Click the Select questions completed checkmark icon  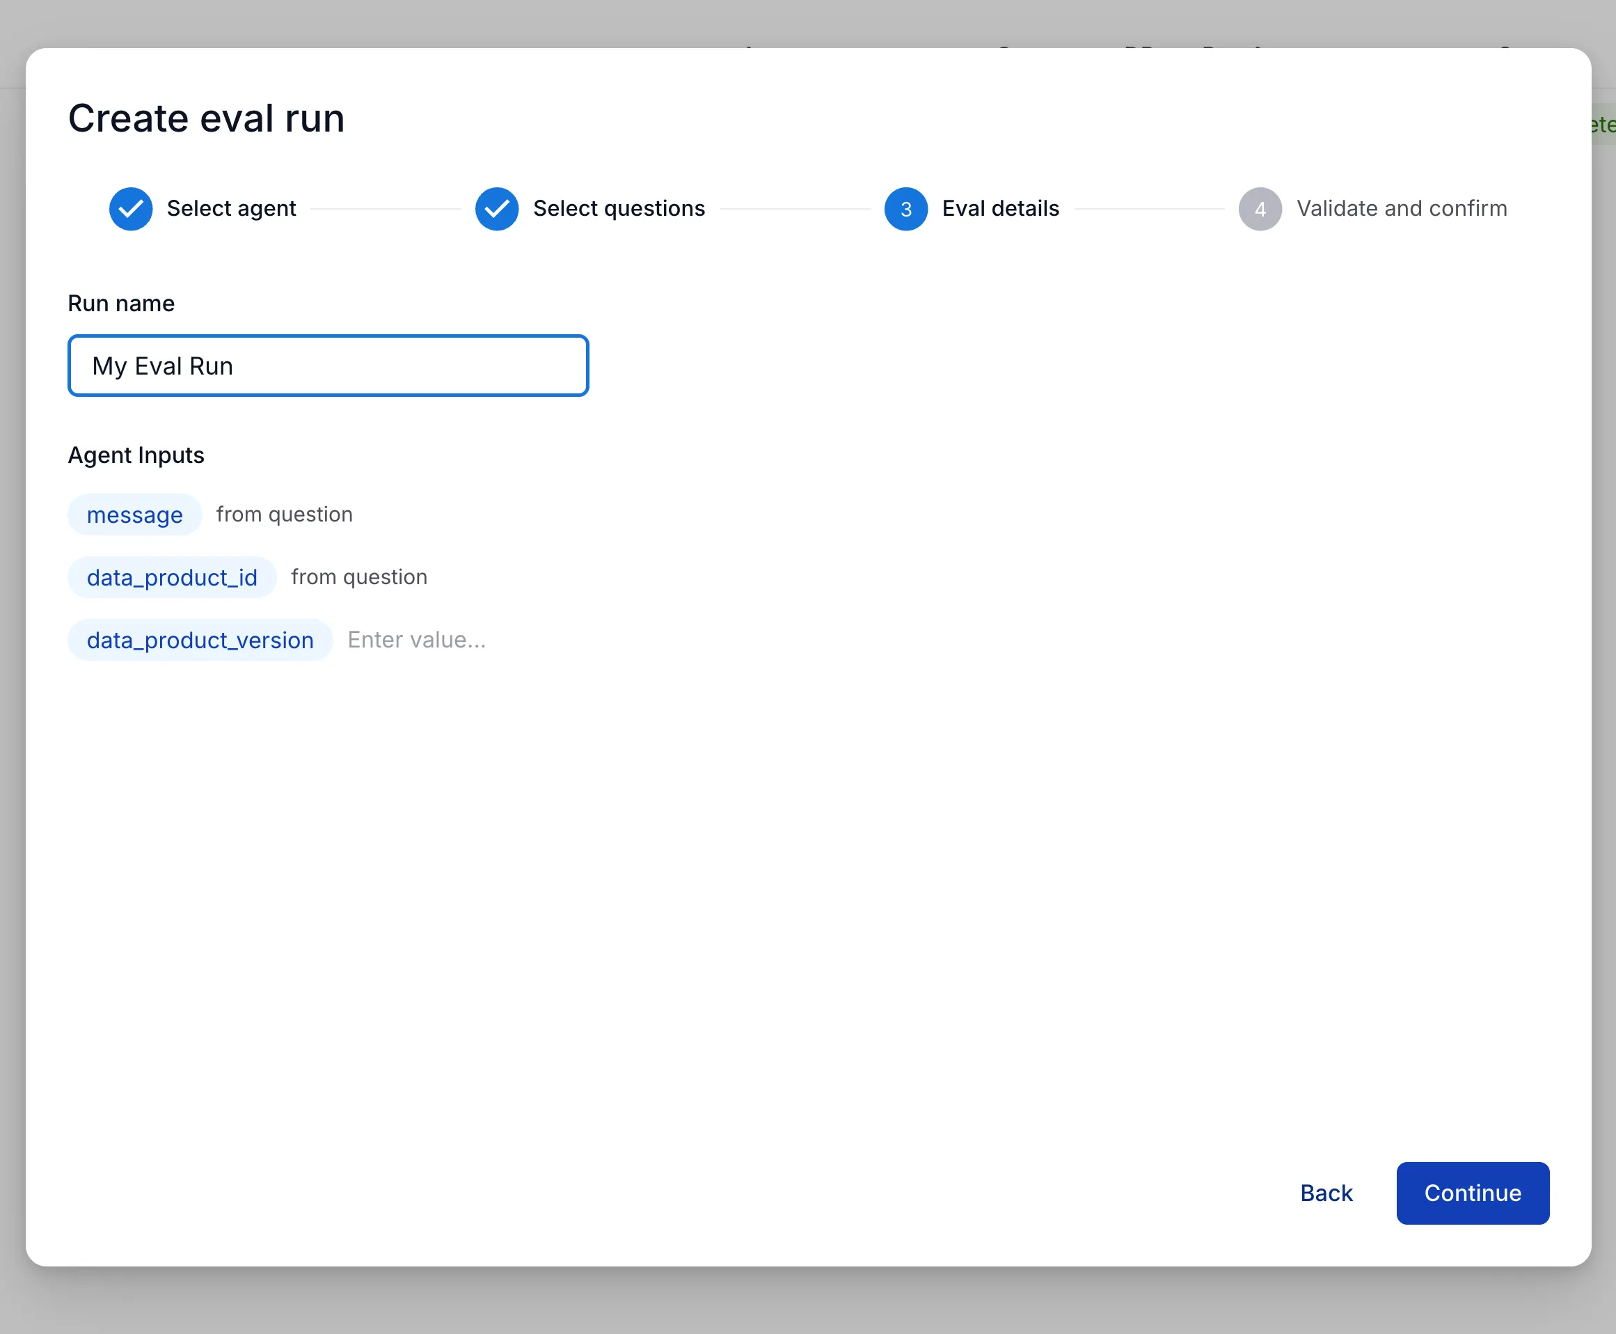pyautogui.click(x=496, y=208)
